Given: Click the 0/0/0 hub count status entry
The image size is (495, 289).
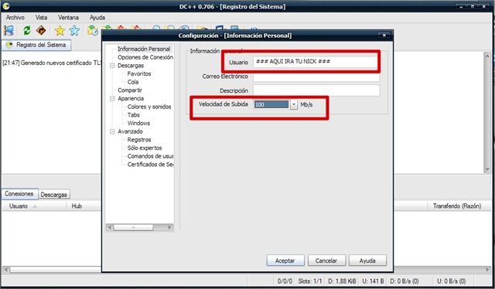Looking at the screenshot, I should point(285,280).
